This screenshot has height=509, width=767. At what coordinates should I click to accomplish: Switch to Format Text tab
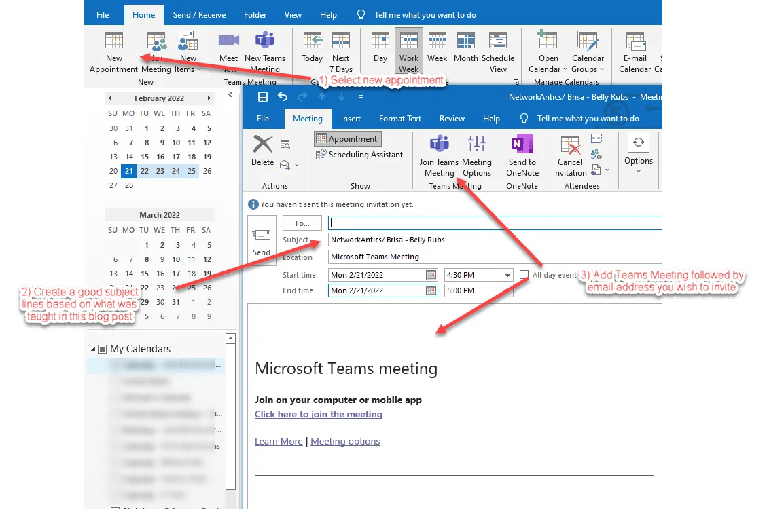pos(399,119)
